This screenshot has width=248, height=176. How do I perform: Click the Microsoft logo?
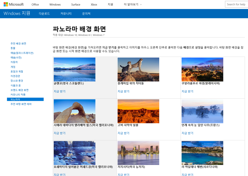[x=14, y=4]
